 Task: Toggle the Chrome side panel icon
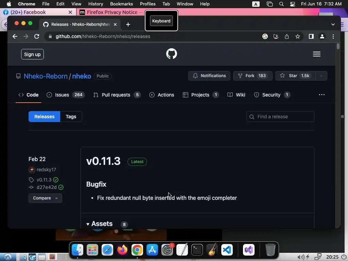[x=311, y=36]
